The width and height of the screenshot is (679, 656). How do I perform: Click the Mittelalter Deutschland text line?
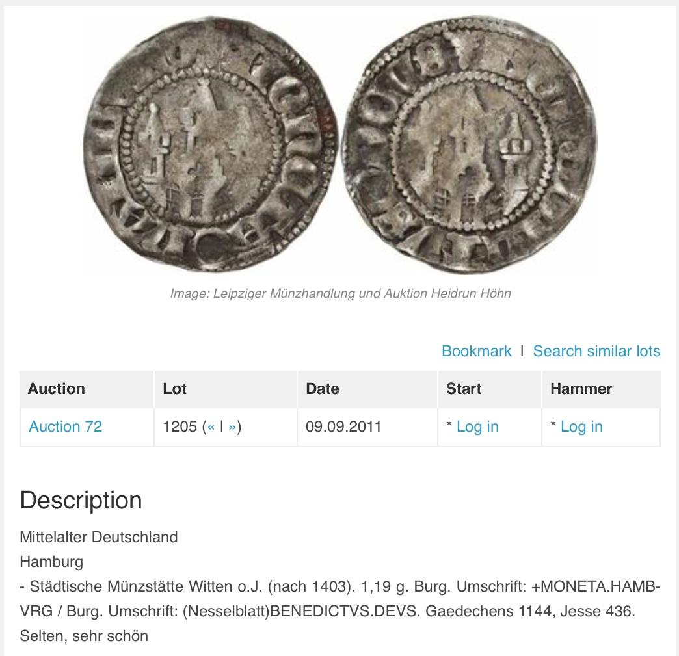tap(99, 537)
